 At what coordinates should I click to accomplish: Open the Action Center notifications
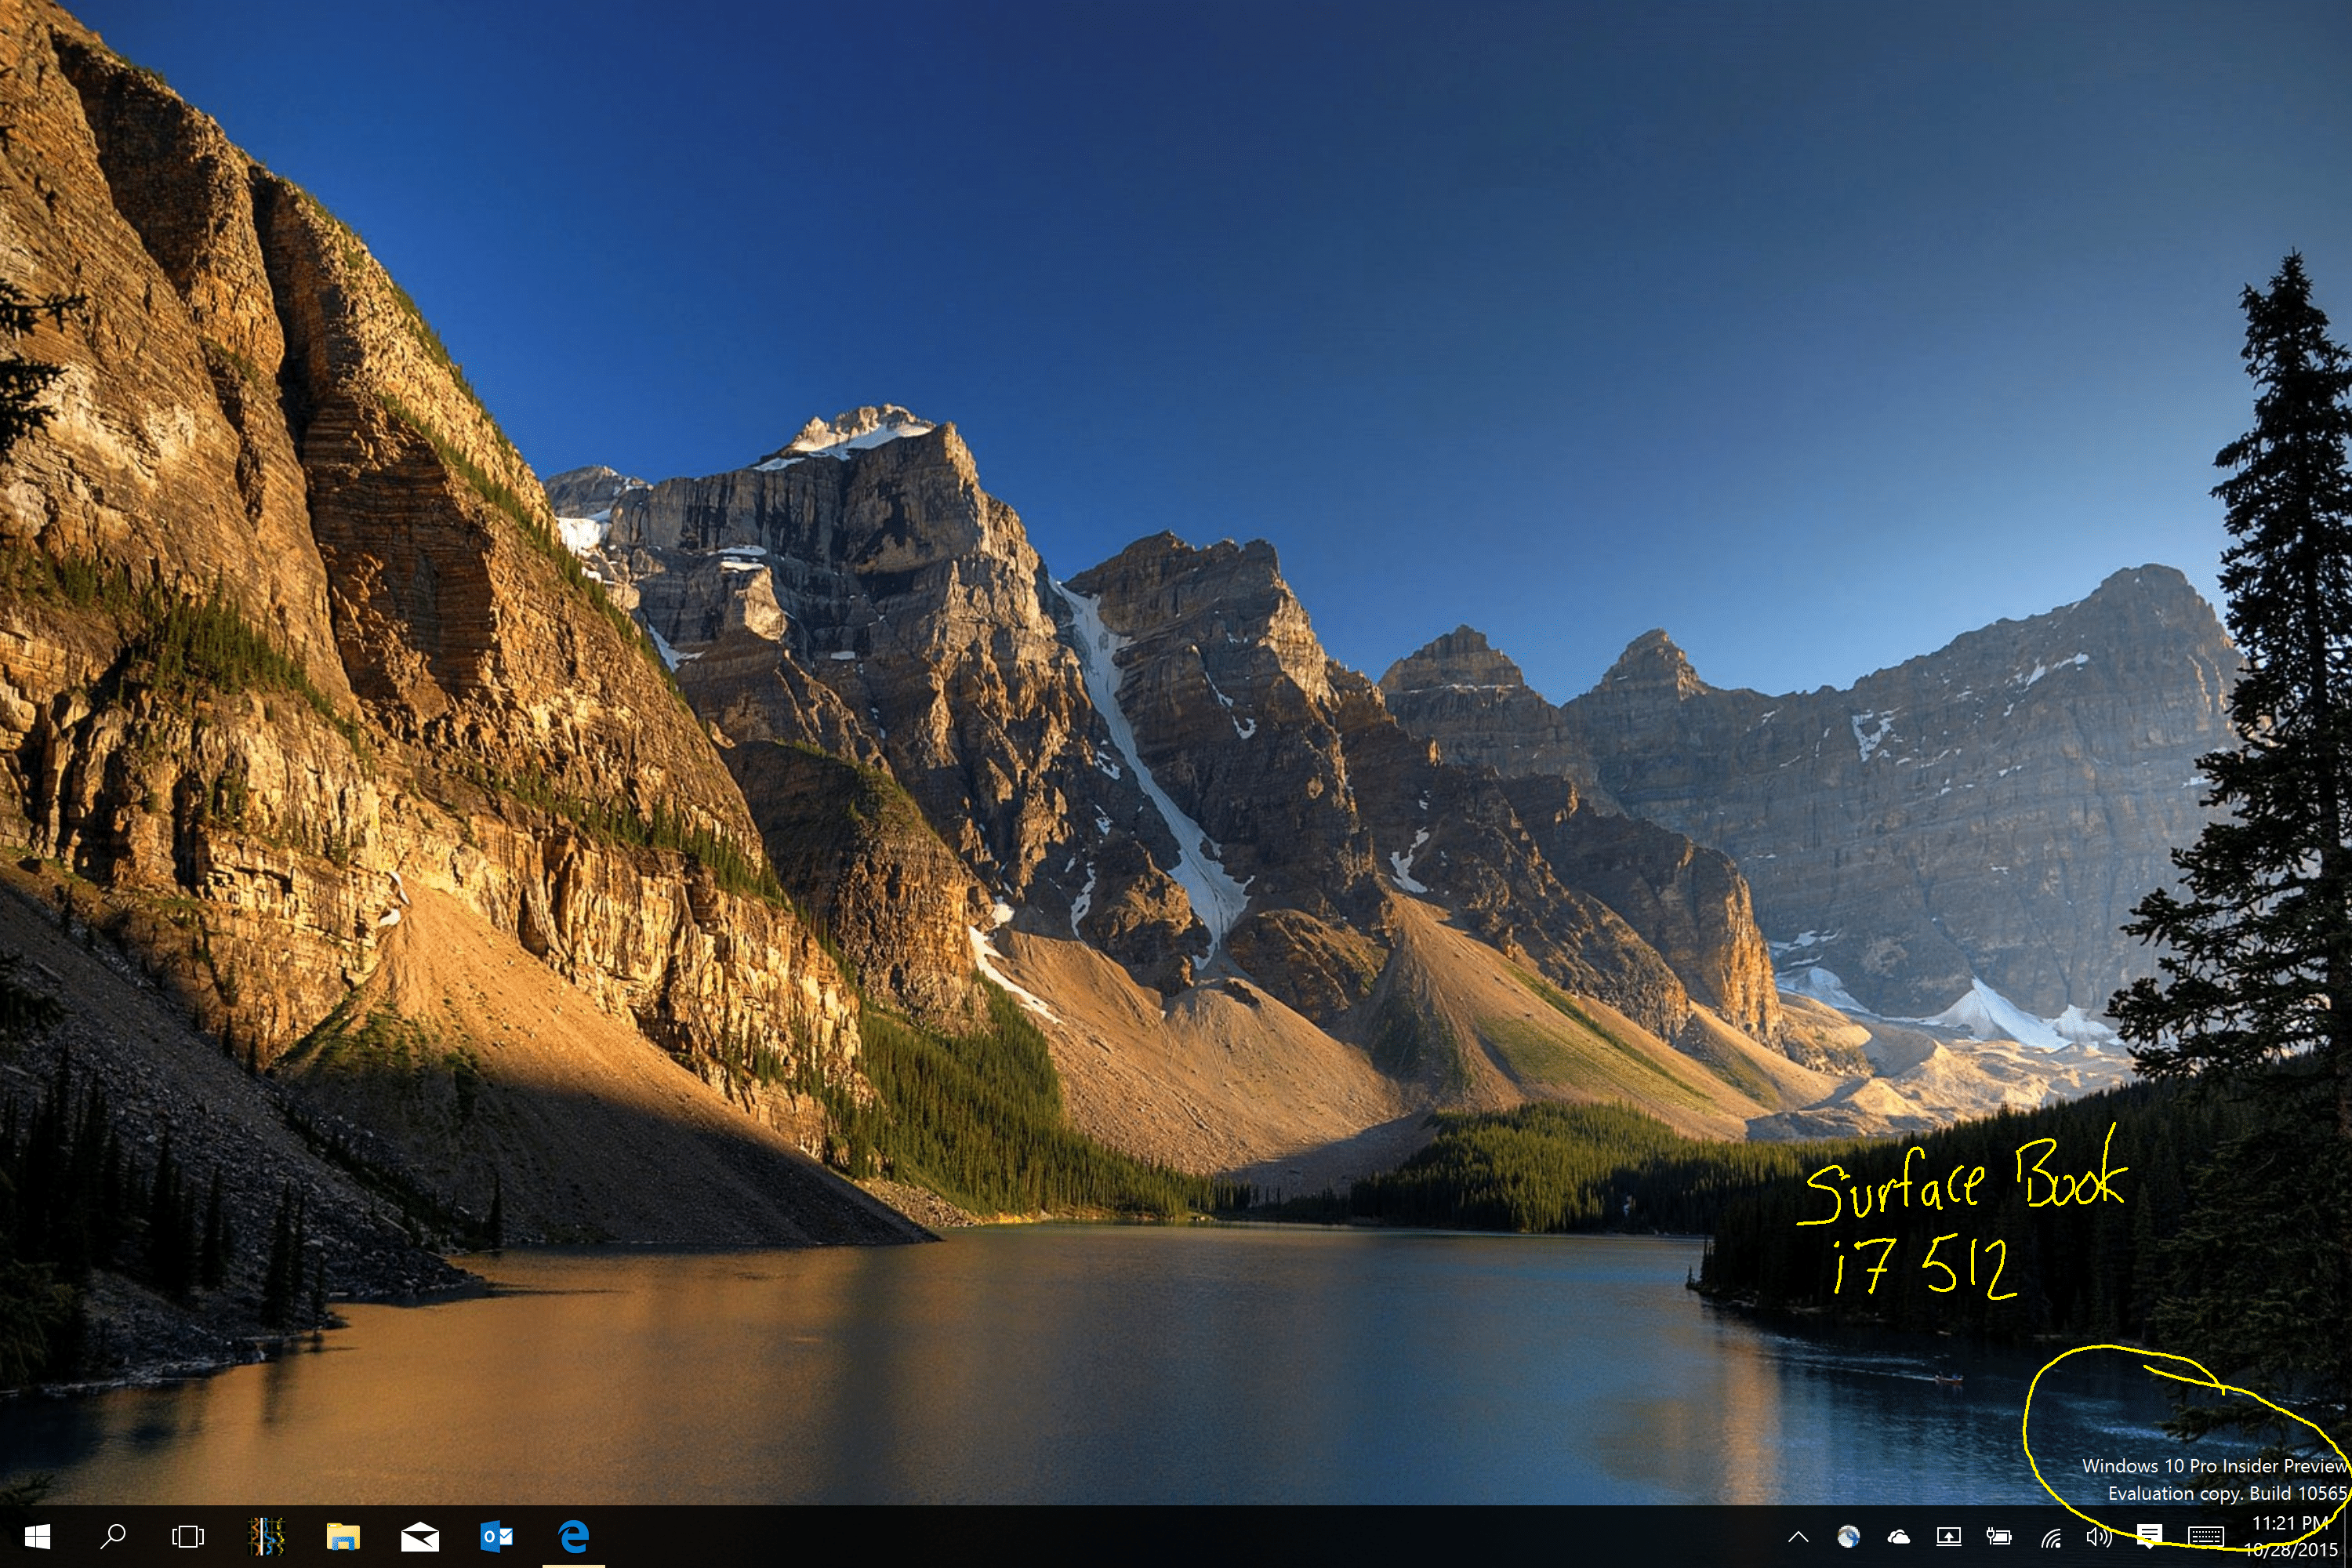(2149, 1536)
